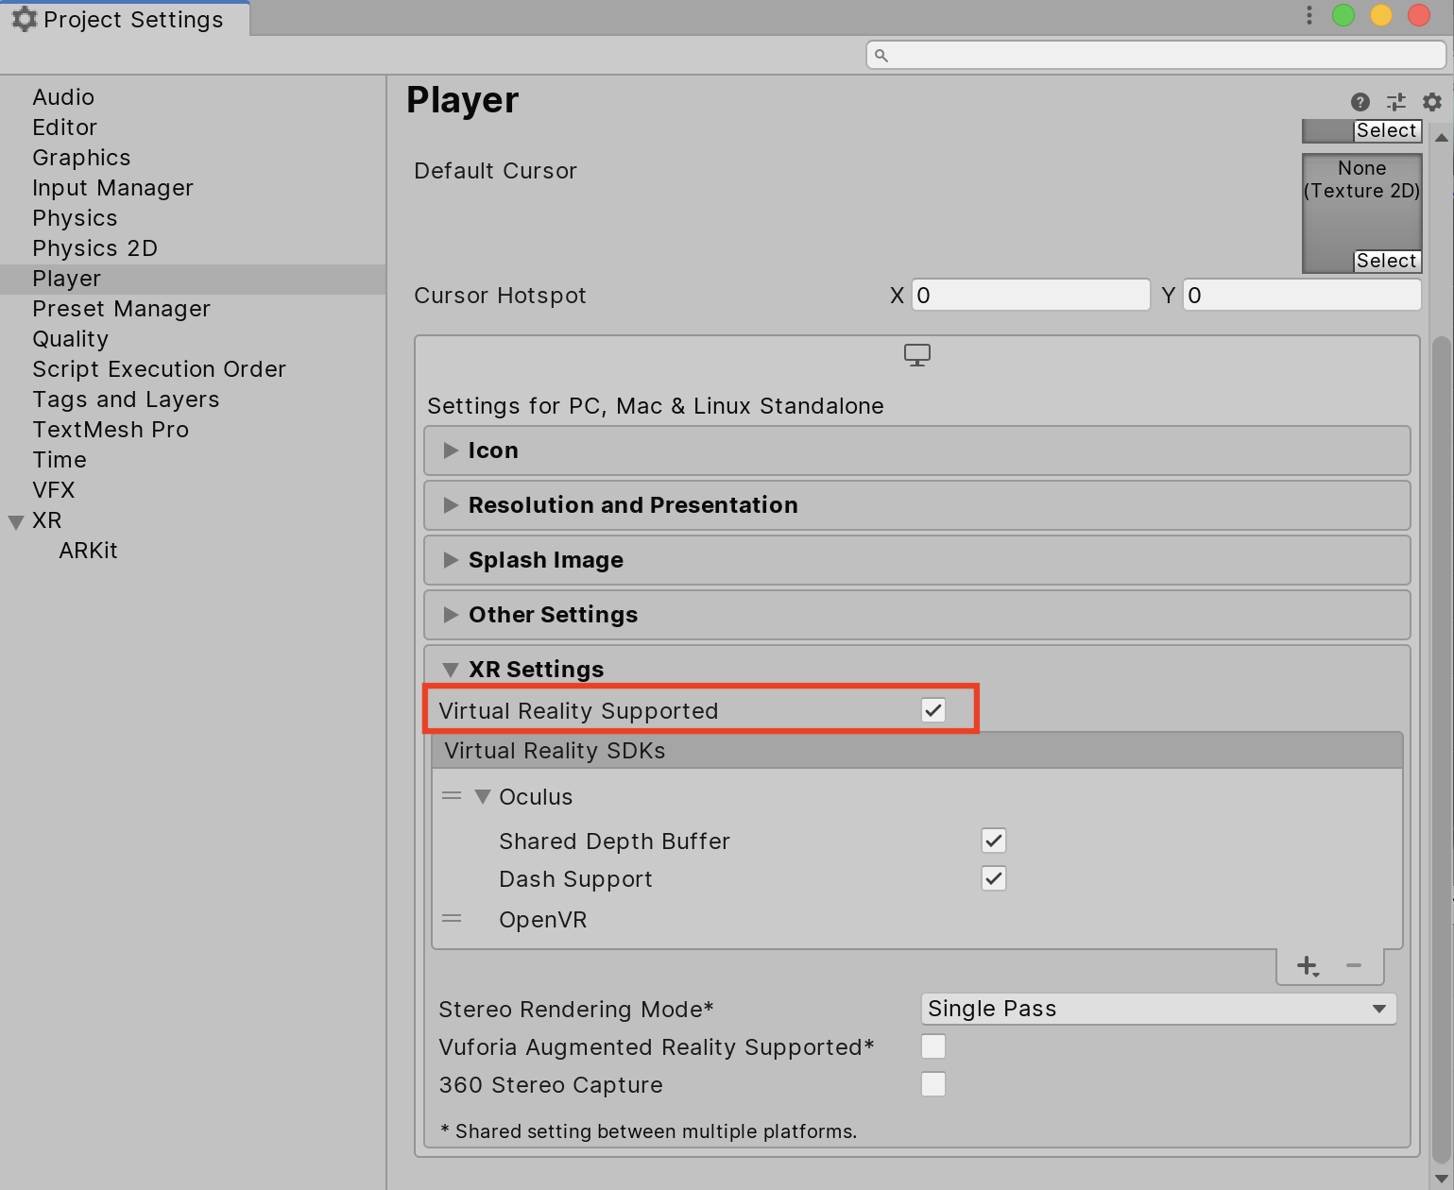Image resolution: width=1454 pixels, height=1190 pixels.
Task: Click the vertical scrollbar thumb
Action: coord(1441,749)
